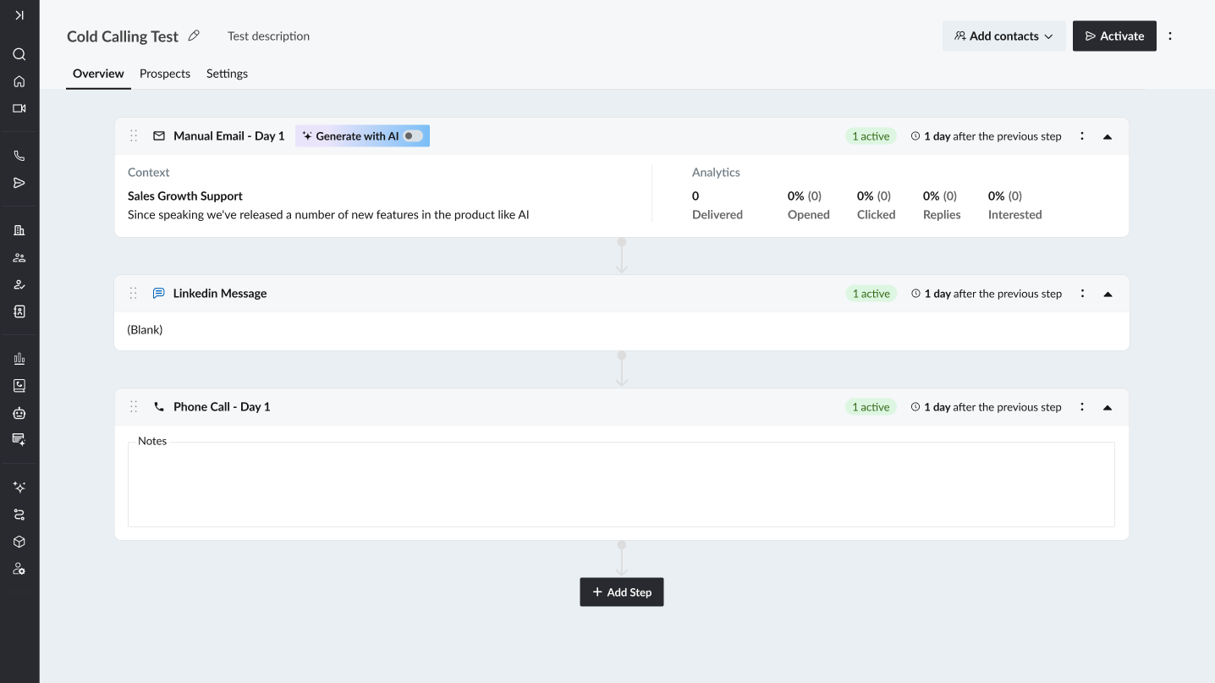Open the Add contacts dropdown

click(1003, 36)
